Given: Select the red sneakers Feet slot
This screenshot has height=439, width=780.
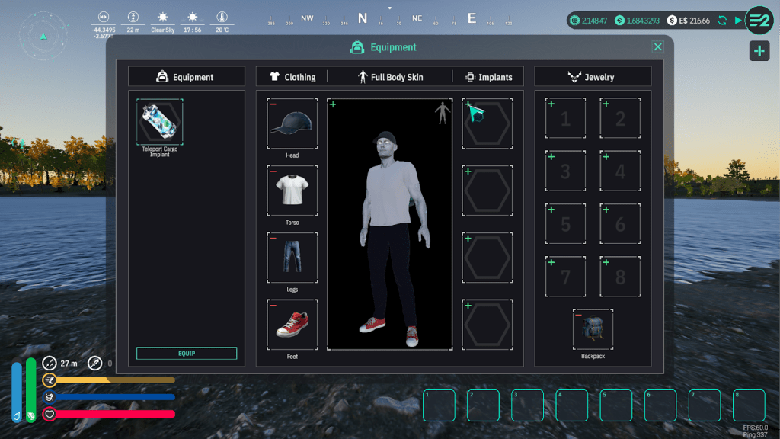Looking at the screenshot, I should [292, 325].
